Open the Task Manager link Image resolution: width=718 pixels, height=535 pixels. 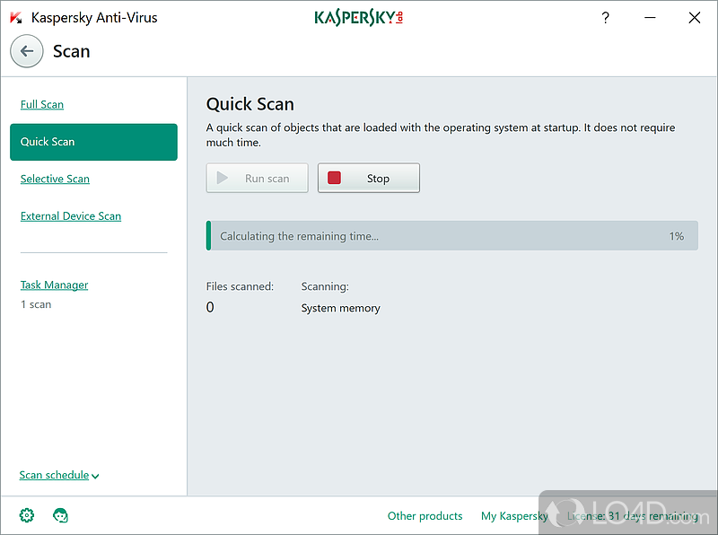pyautogui.click(x=54, y=285)
